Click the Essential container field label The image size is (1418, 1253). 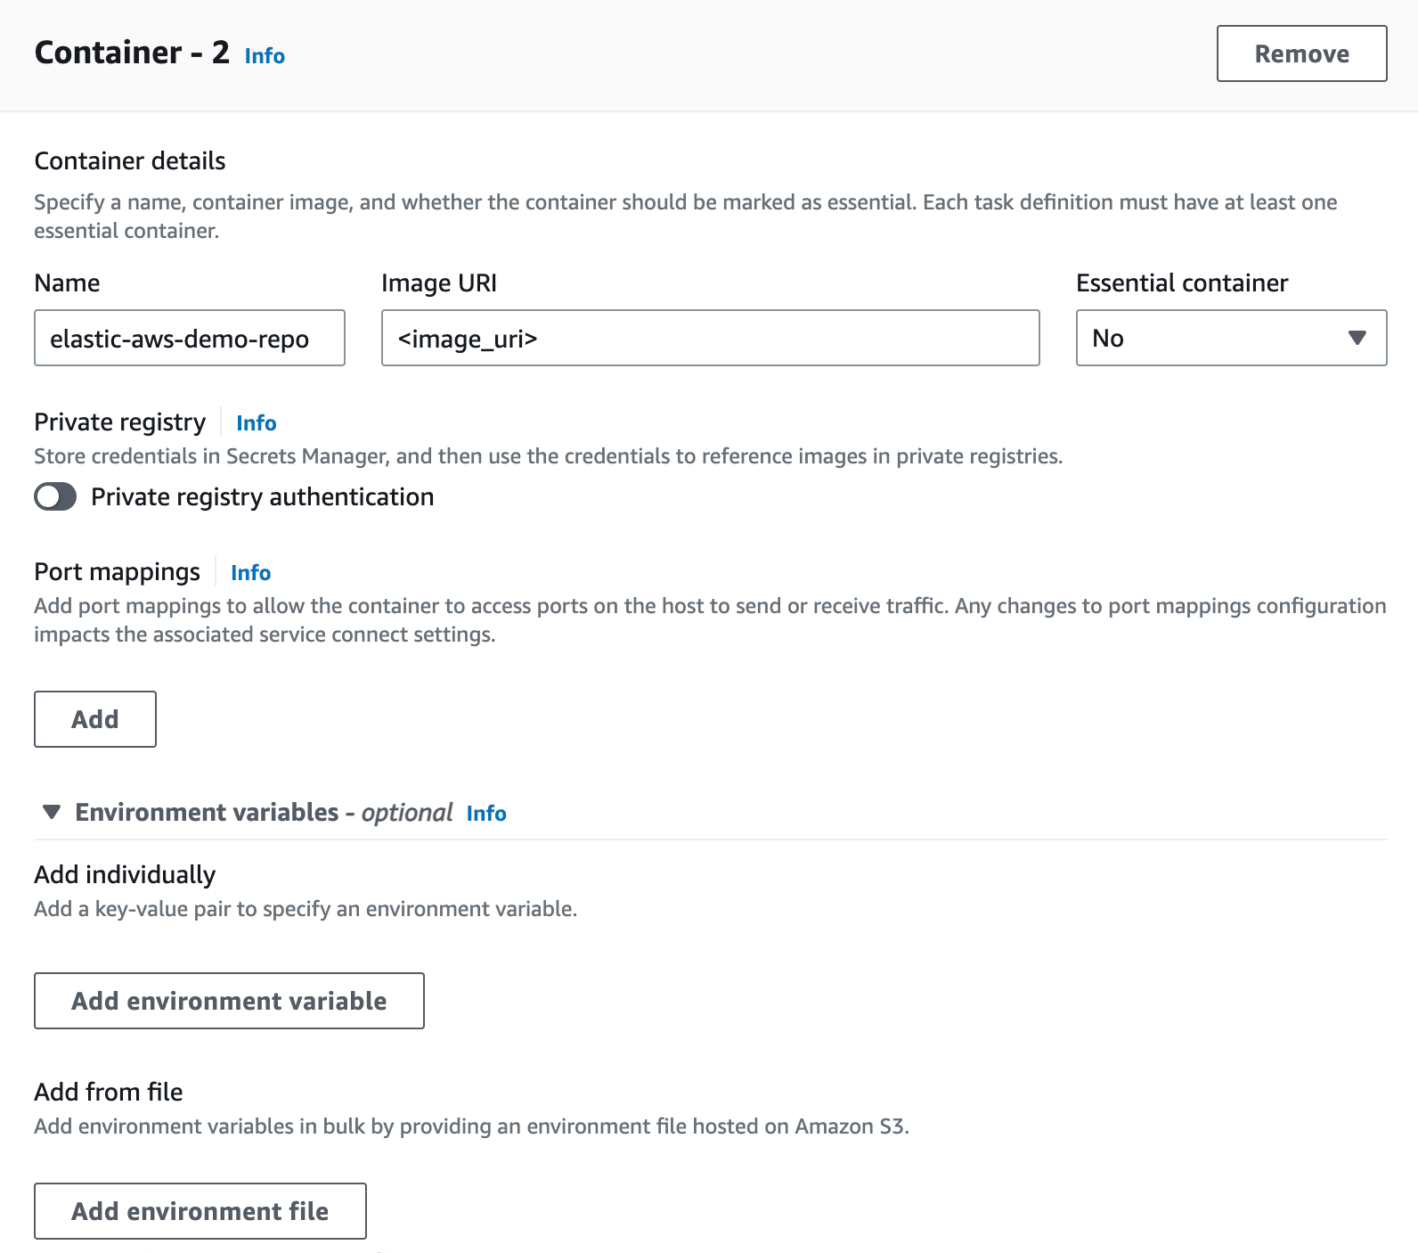pos(1182,283)
